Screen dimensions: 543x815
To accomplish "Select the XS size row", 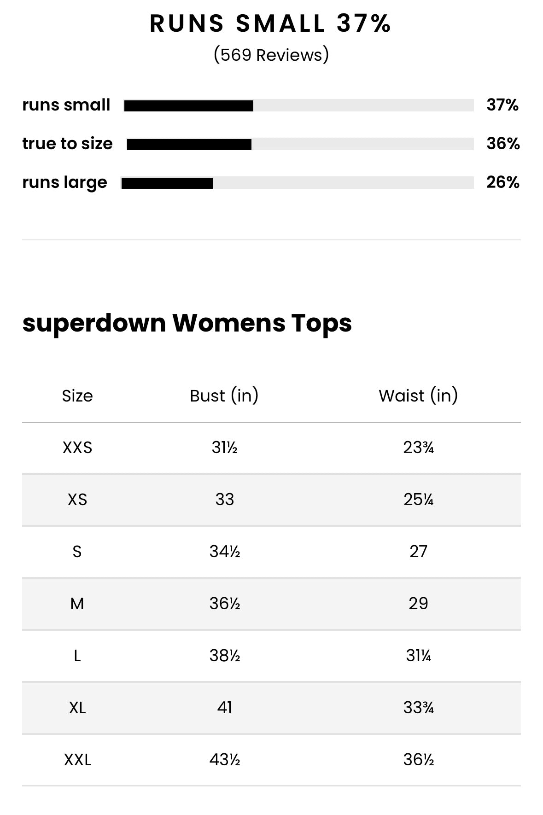I will (x=271, y=500).
